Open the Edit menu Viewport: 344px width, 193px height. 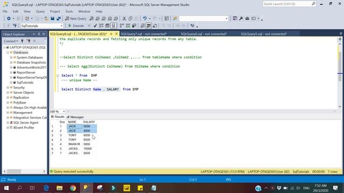tap(16, 11)
